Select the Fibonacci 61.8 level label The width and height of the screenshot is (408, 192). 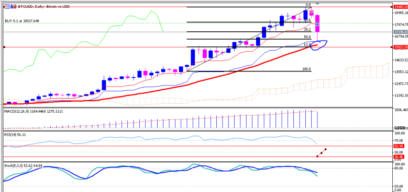pyautogui.click(x=307, y=44)
